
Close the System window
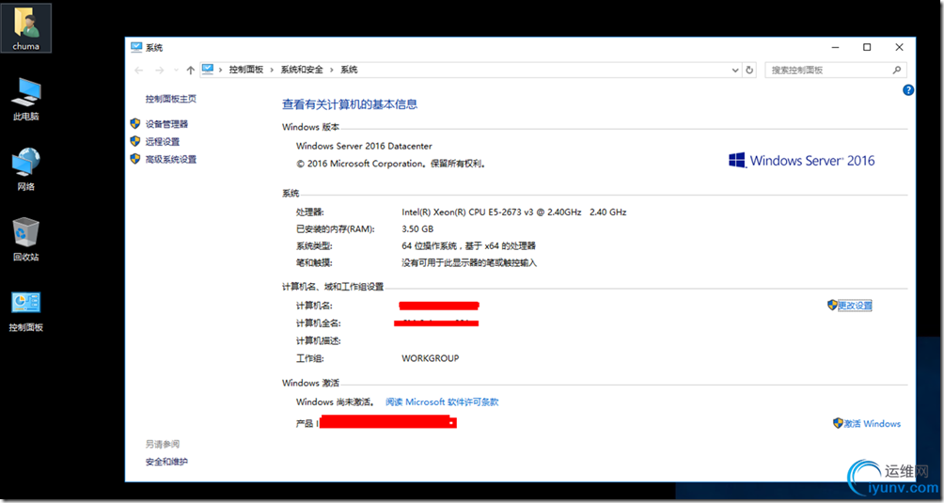[900, 47]
